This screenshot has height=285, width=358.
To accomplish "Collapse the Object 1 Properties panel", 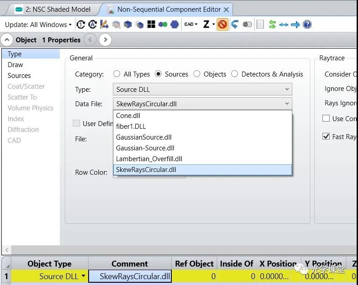I will [x=7, y=40].
